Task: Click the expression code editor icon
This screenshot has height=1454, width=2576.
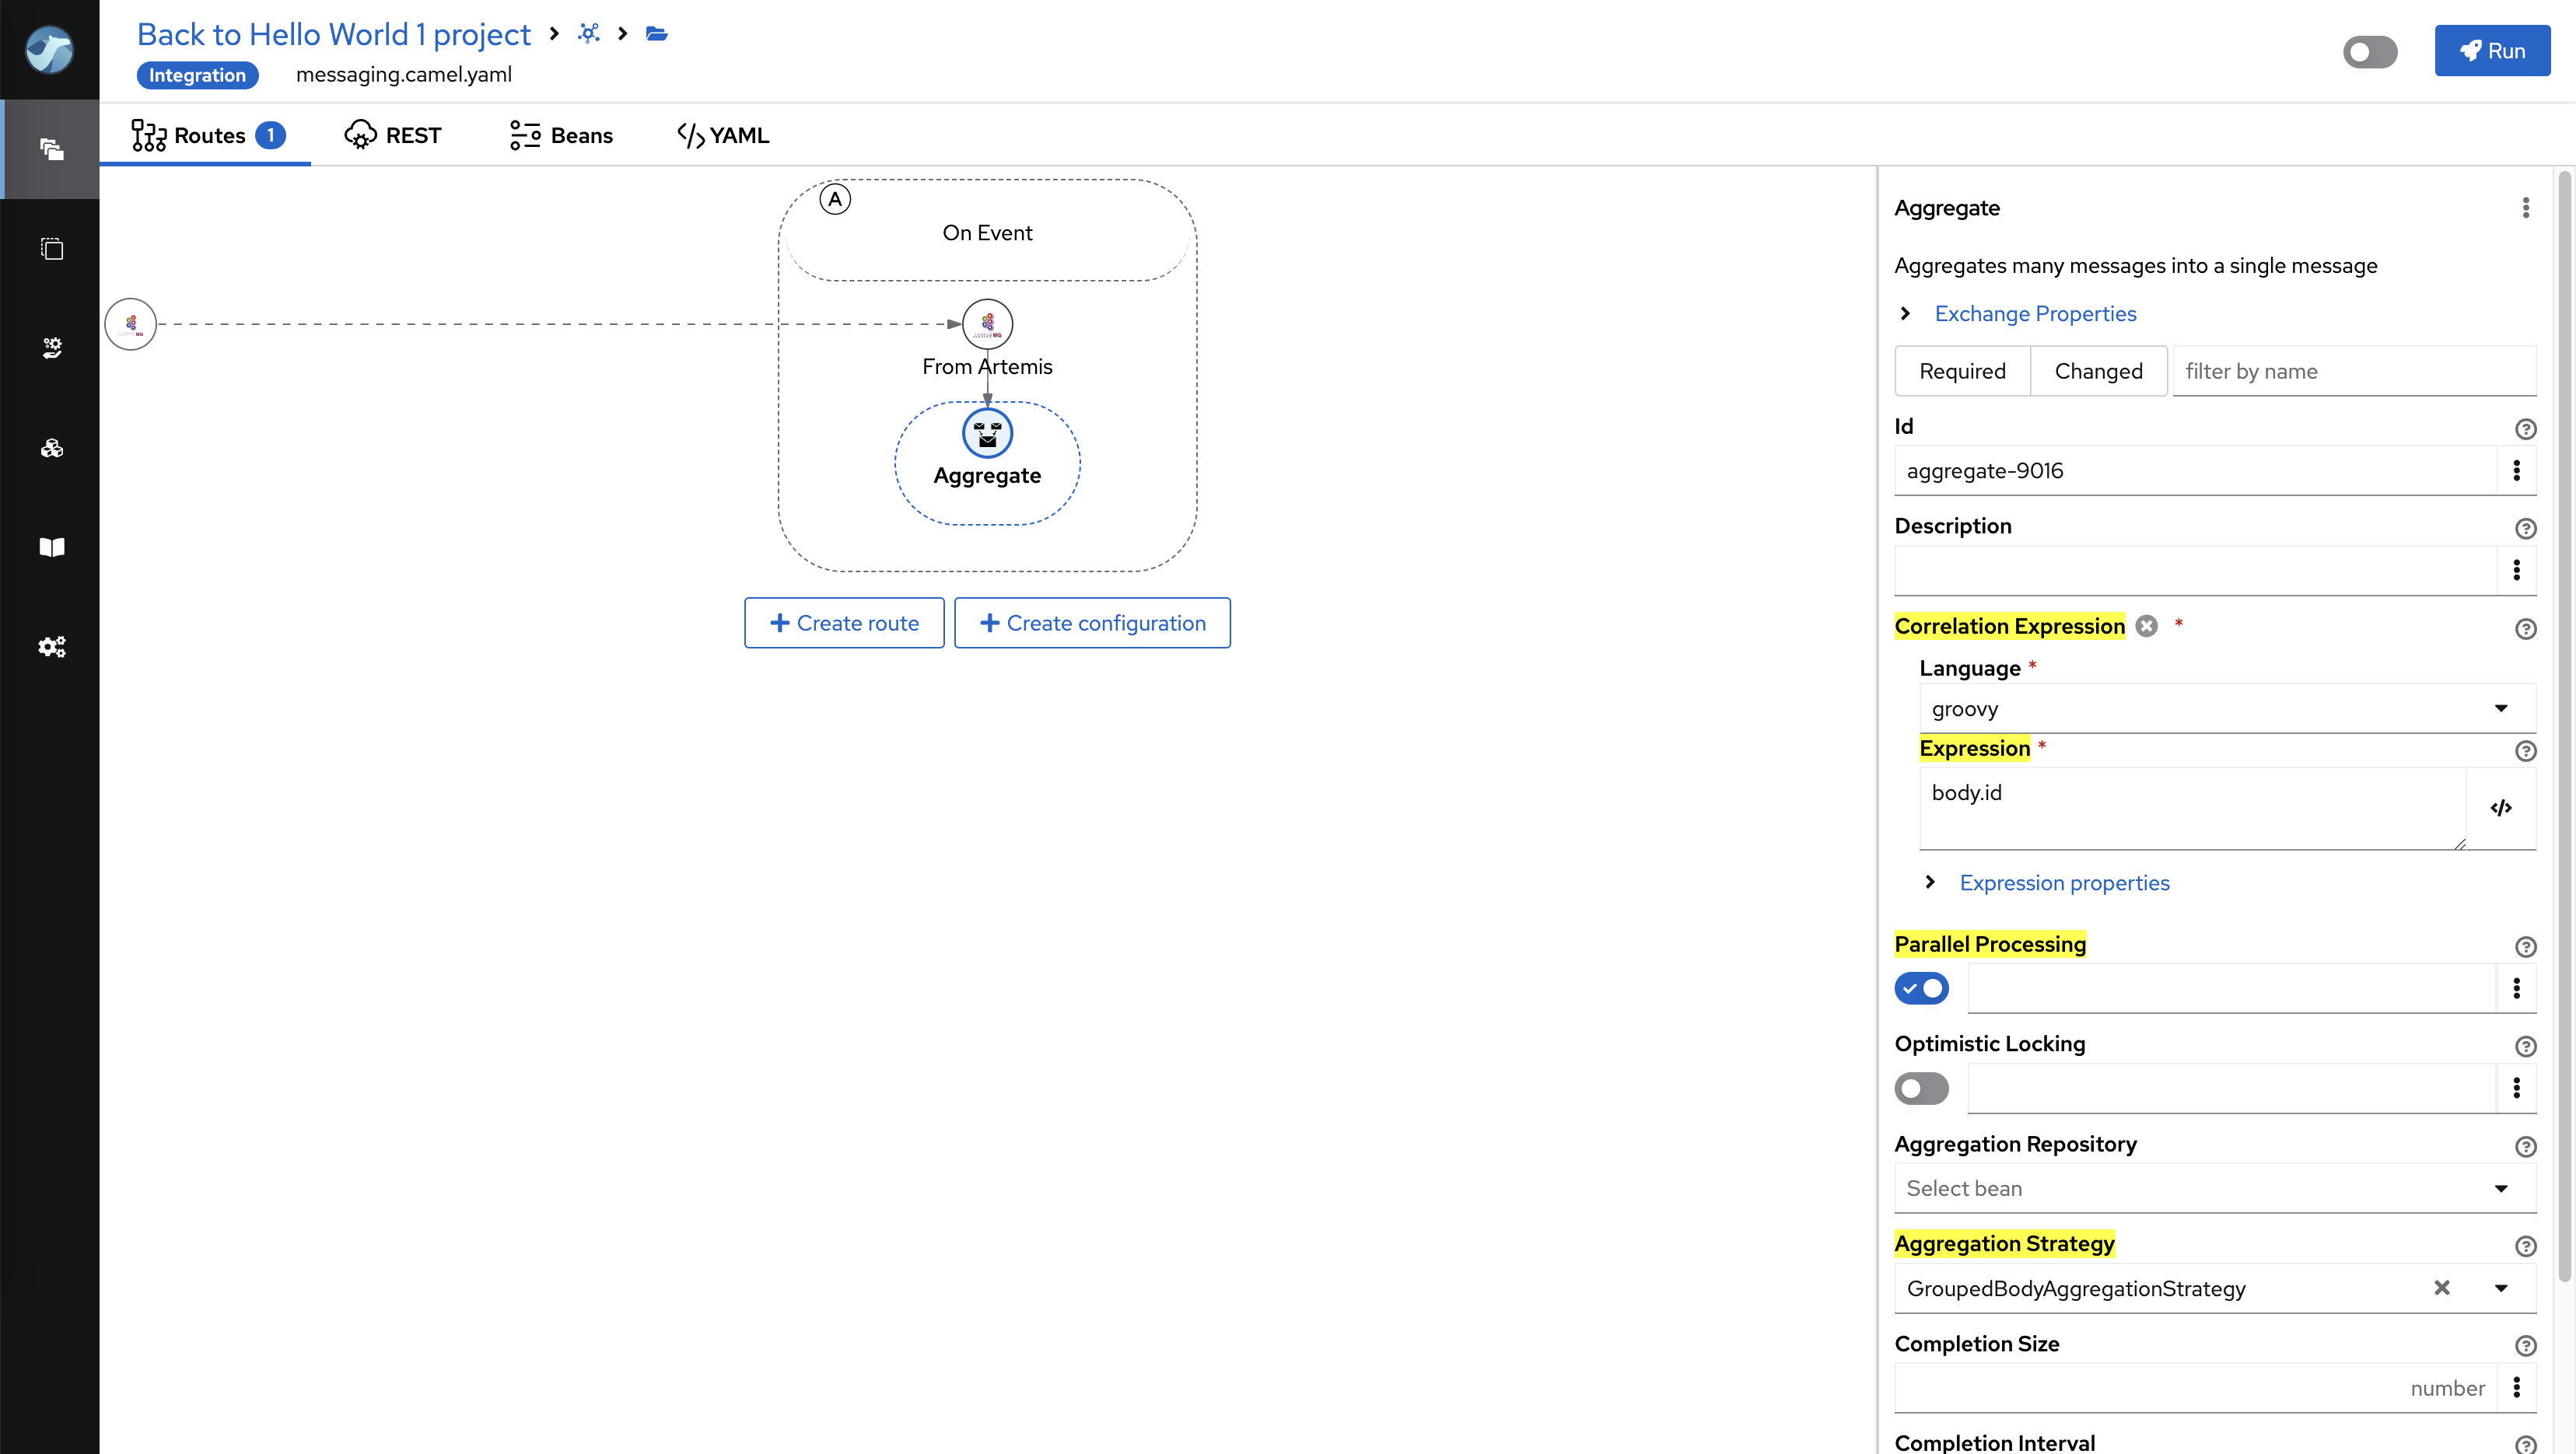Action: (x=2501, y=808)
